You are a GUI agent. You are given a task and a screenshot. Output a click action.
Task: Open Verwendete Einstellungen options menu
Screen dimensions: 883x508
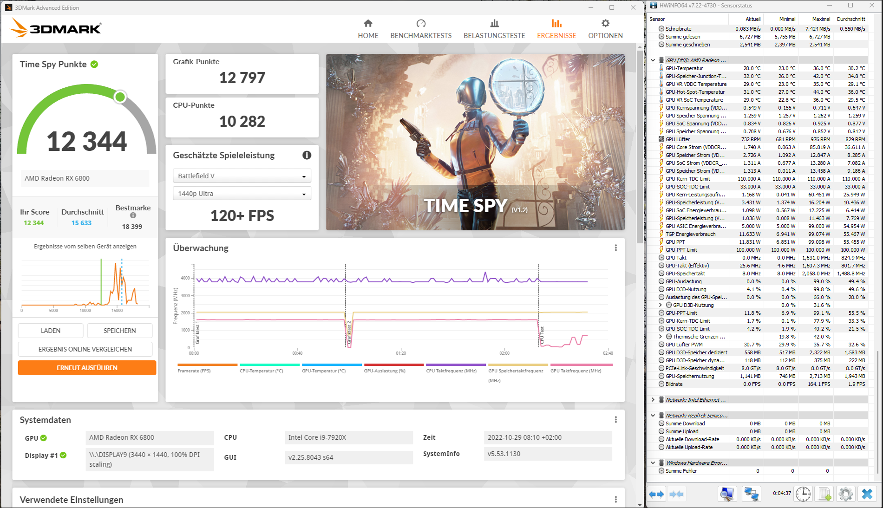616,500
